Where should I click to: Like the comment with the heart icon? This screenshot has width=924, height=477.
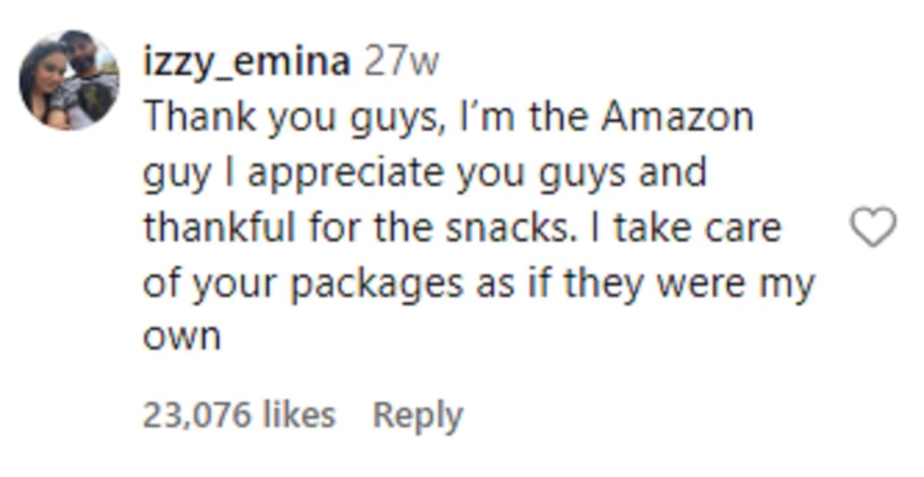872,228
